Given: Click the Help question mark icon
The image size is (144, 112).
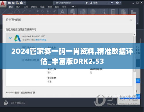Looking at the screenshot, I should [x=117, y=3].
